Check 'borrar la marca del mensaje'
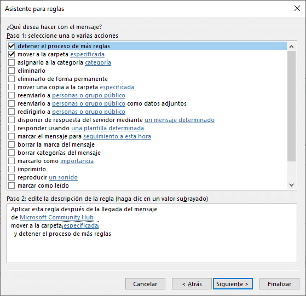Image resolution: width=306 pixels, height=296 pixels. pyautogui.click(x=11, y=144)
